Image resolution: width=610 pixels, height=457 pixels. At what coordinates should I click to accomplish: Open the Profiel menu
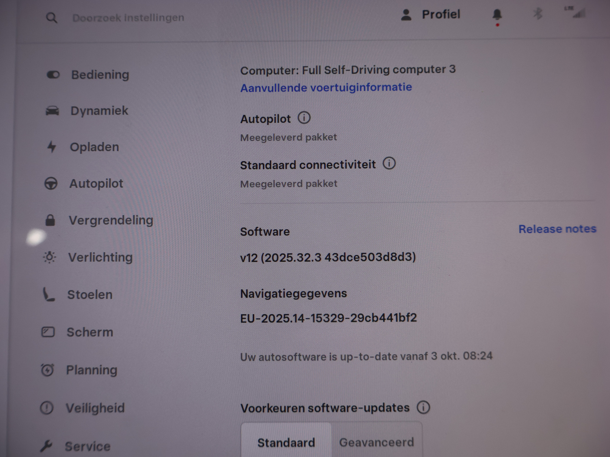click(x=430, y=15)
